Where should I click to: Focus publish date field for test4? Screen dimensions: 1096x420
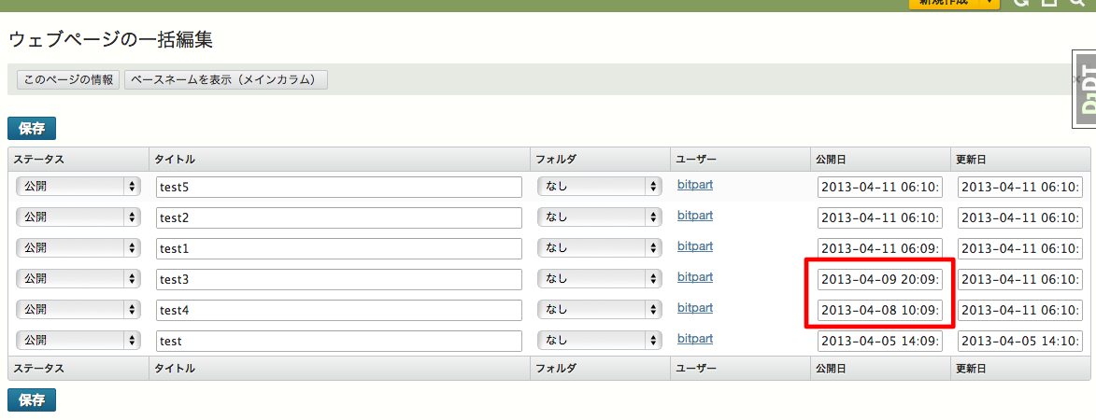point(880,310)
